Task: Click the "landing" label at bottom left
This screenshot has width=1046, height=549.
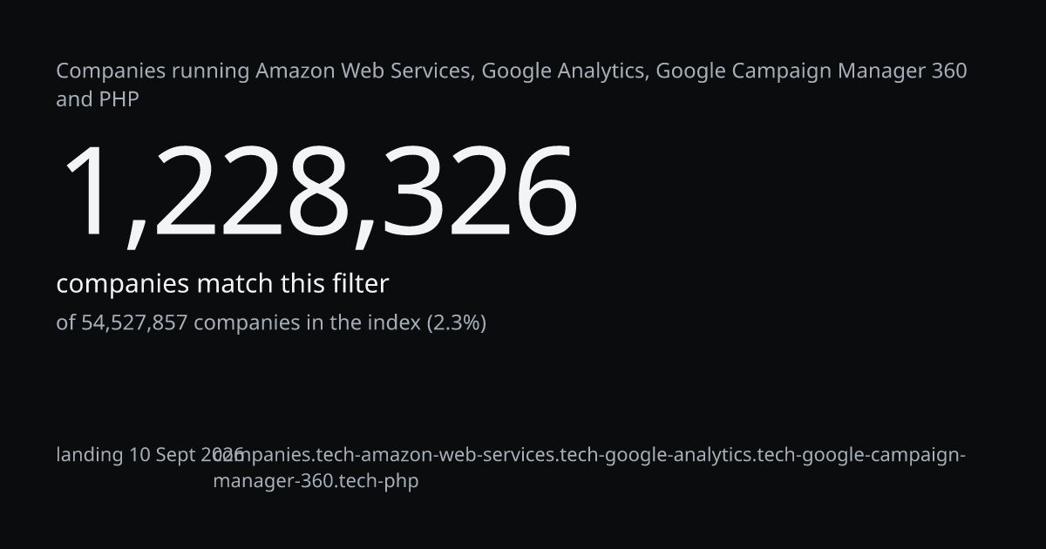Action: (x=90, y=455)
